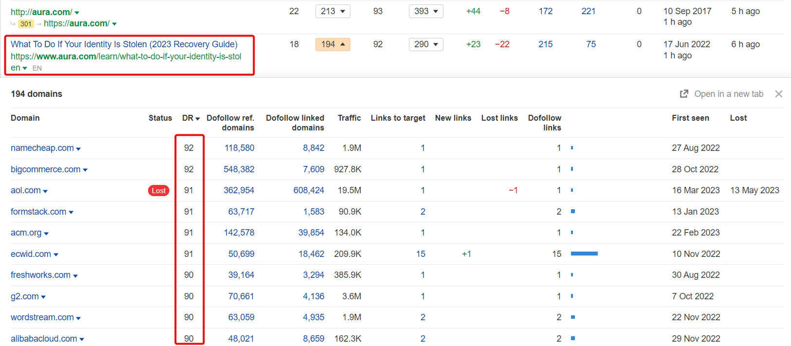Open the bigcommerce.com domain link
The image size is (791, 346).
click(x=46, y=169)
